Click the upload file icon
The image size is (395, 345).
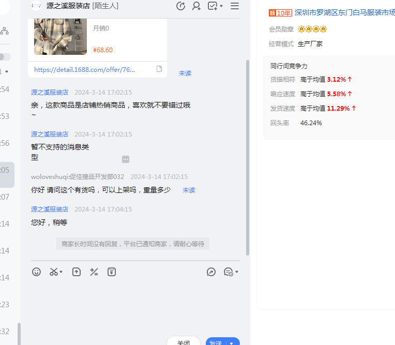[x=77, y=272]
